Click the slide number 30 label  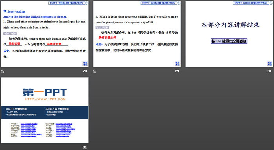269,71
